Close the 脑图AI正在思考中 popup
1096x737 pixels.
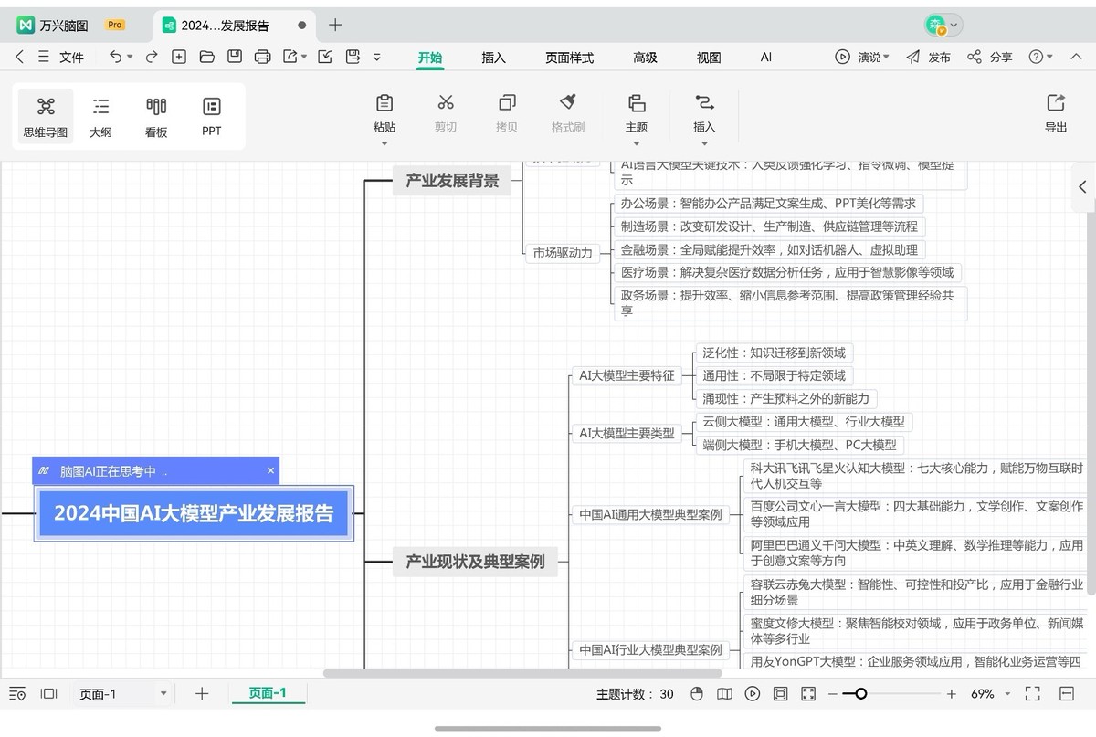270,470
